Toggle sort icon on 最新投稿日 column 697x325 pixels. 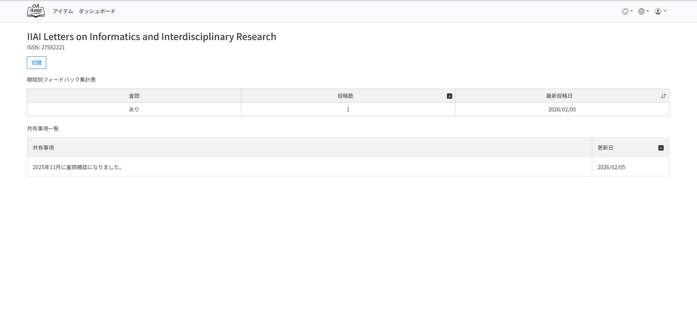663,96
